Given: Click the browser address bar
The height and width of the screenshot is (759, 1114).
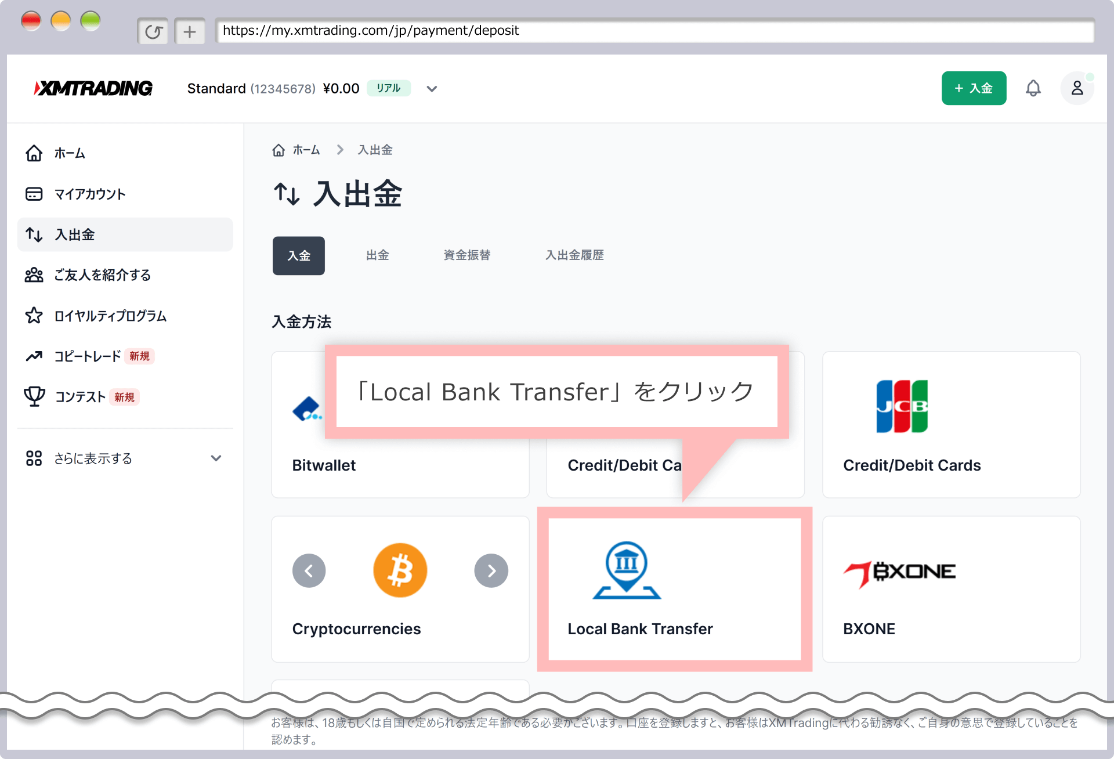Looking at the screenshot, I should click(x=654, y=31).
